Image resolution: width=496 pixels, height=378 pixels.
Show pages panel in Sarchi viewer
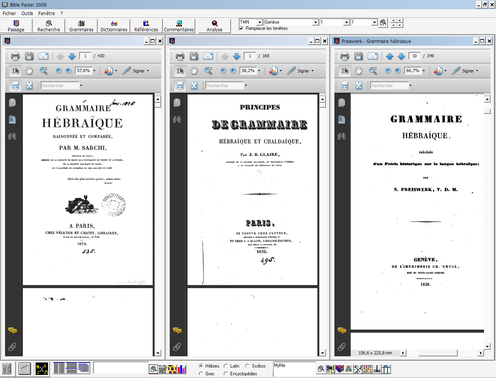point(12,102)
